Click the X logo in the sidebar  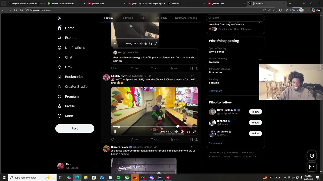tap(60, 18)
